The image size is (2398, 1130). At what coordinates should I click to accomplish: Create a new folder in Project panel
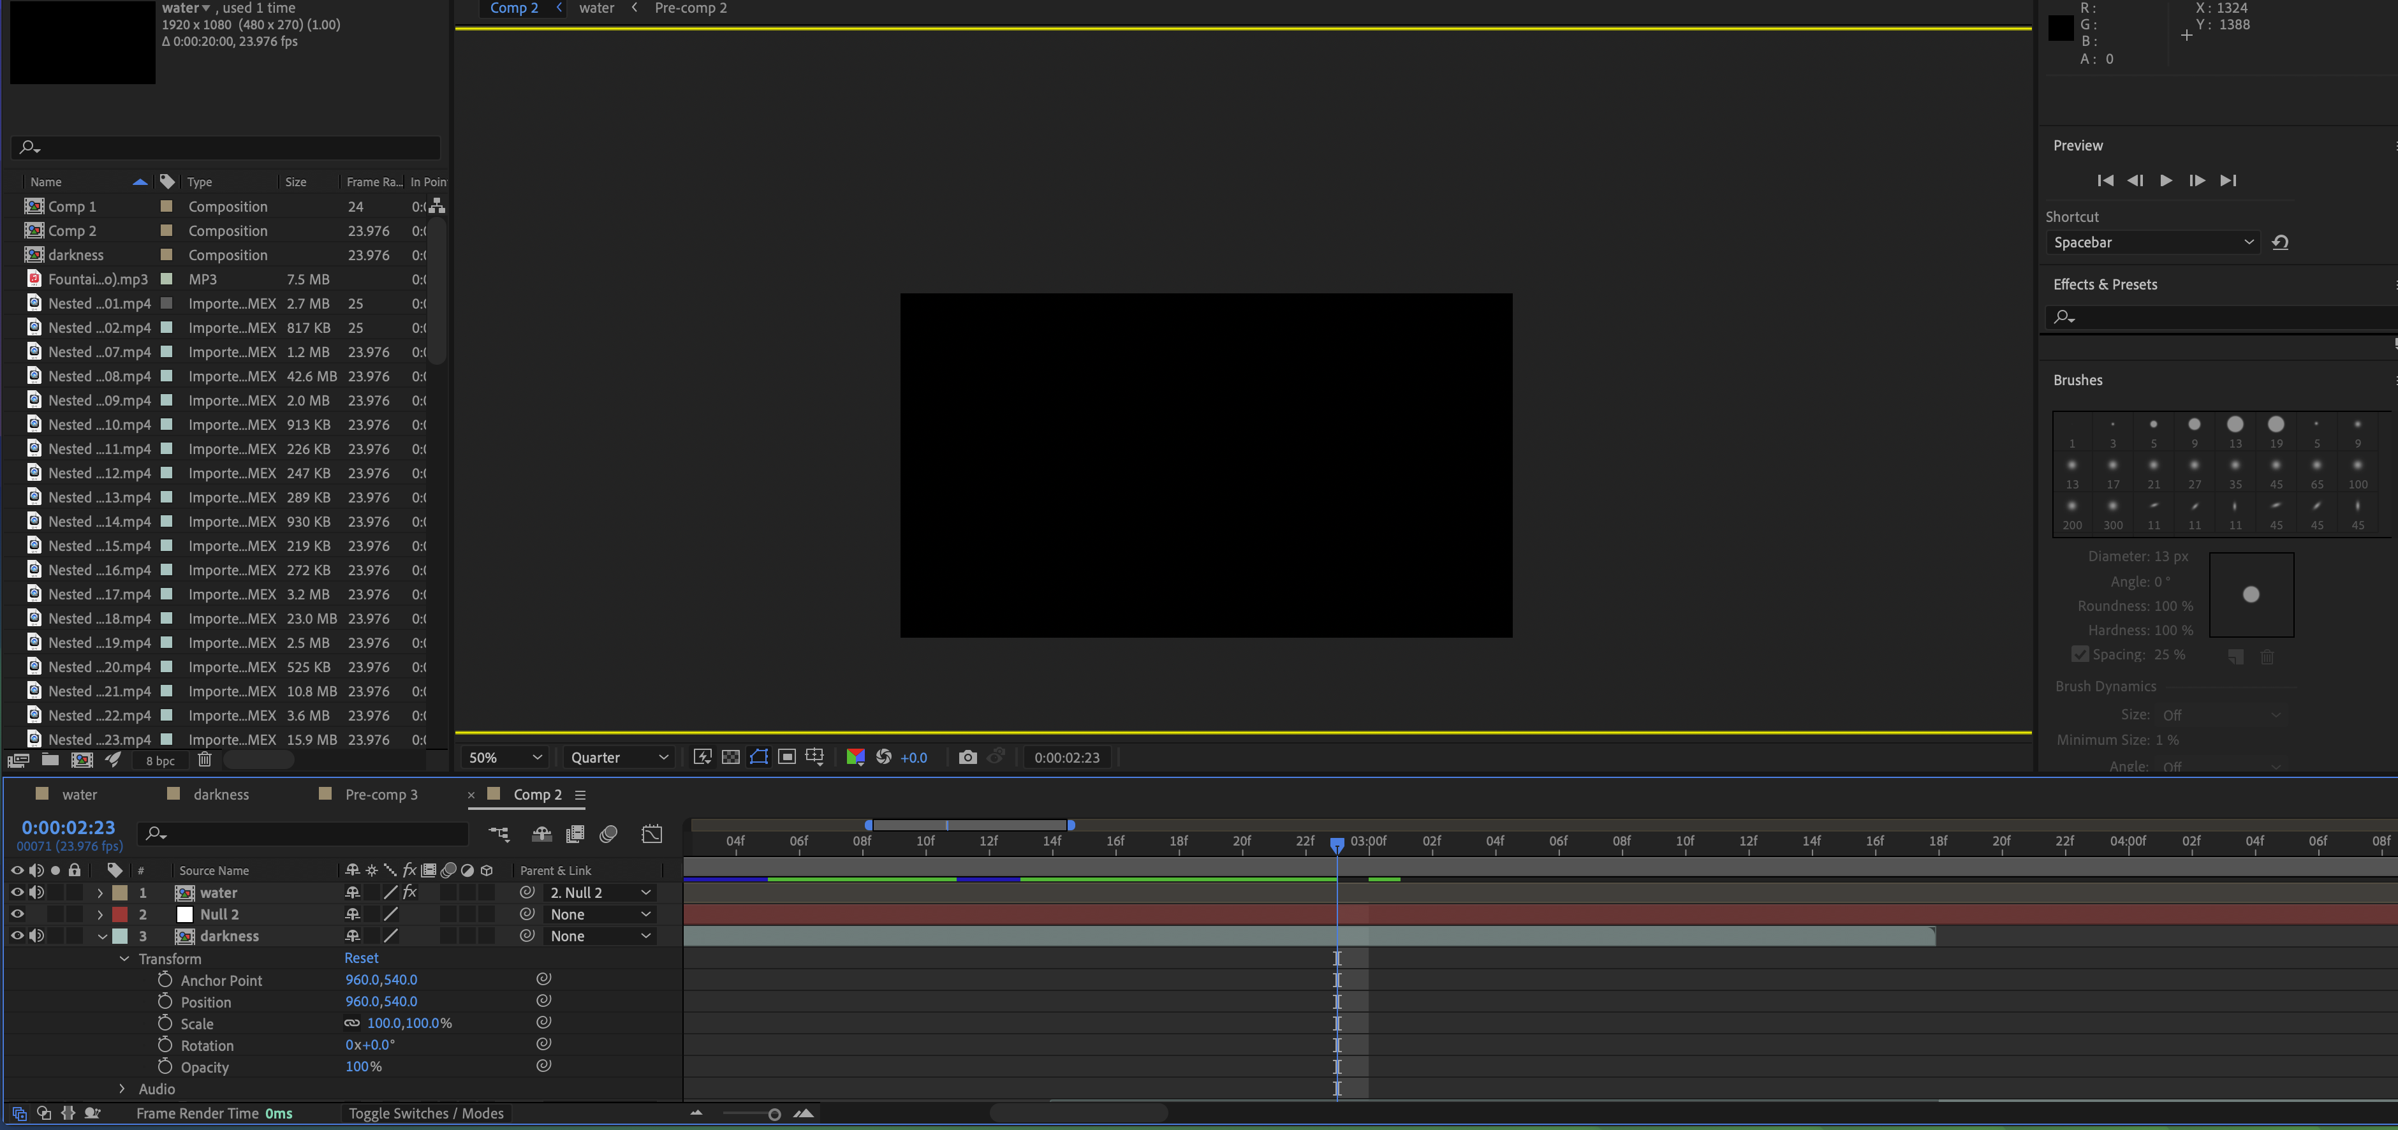tap(50, 761)
